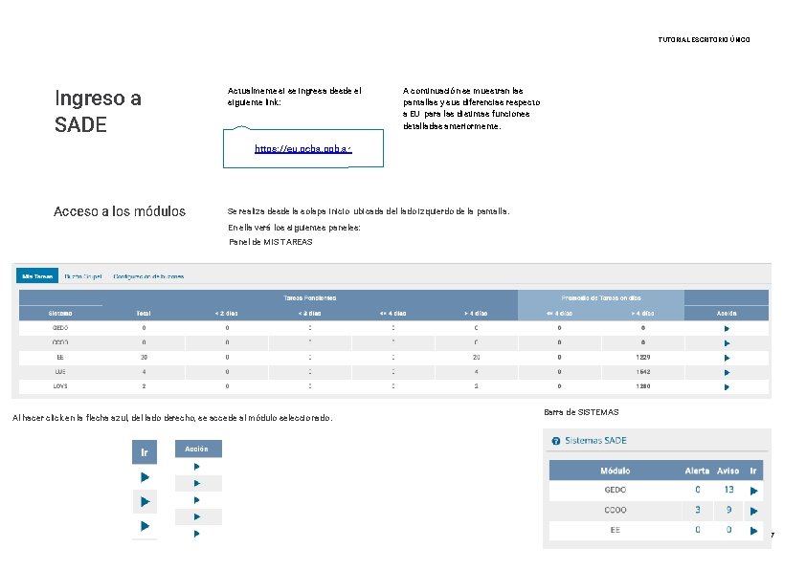
Task: Select the Alerta column header
Action: 697,471
